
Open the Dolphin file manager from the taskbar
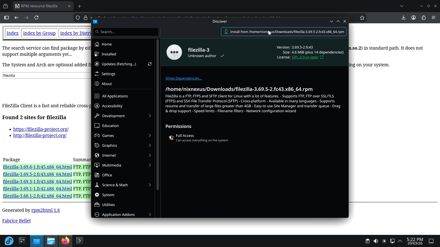(51, 241)
